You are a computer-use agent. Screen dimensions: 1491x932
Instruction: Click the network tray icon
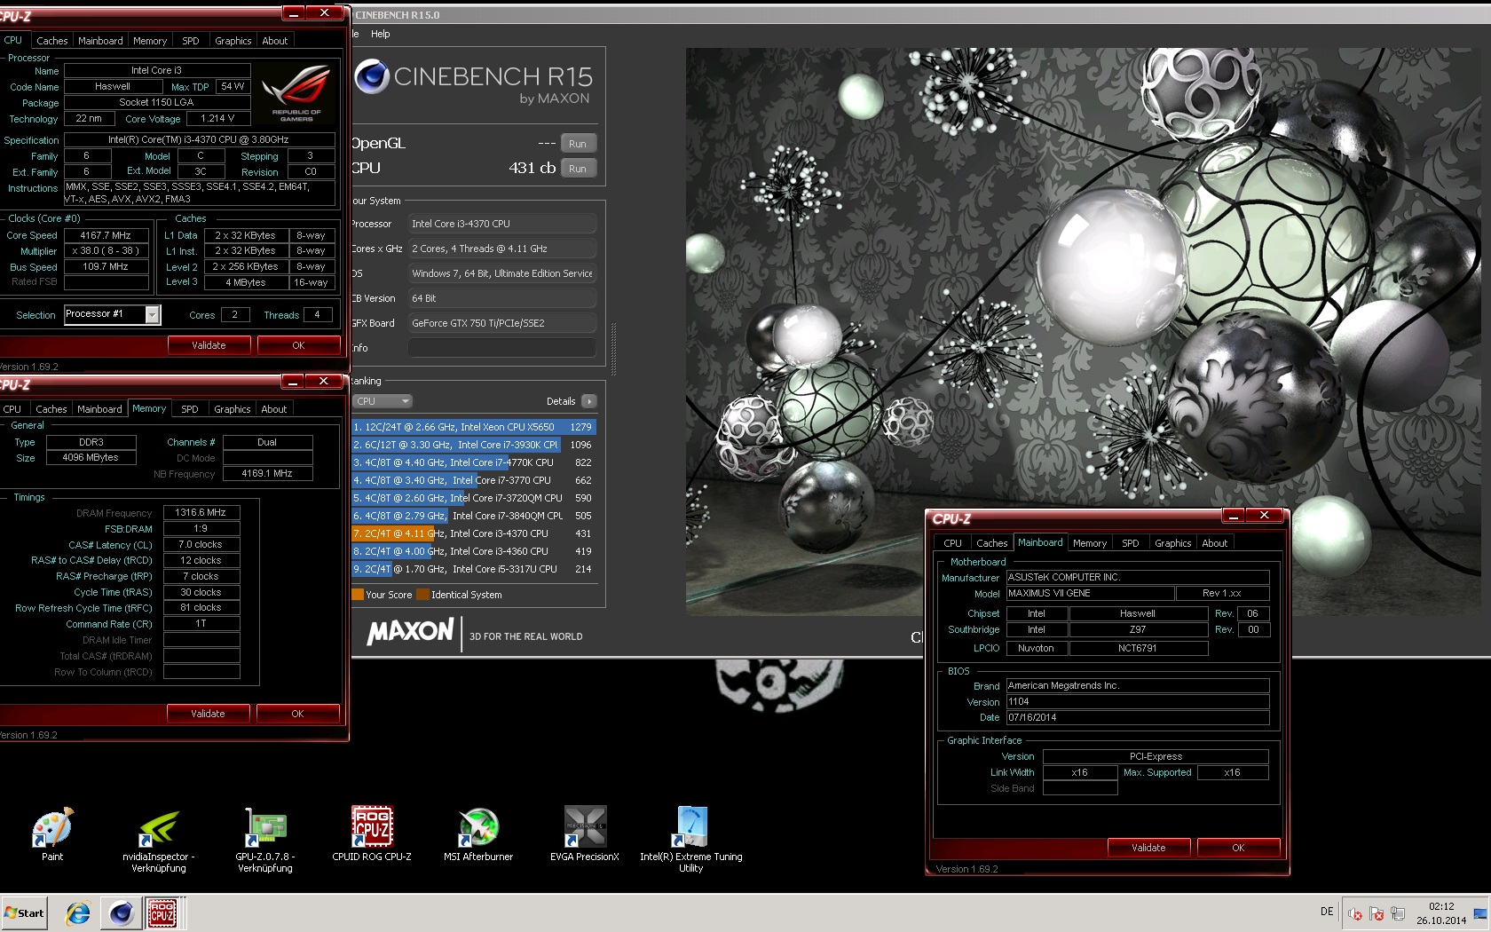[x=1398, y=913]
